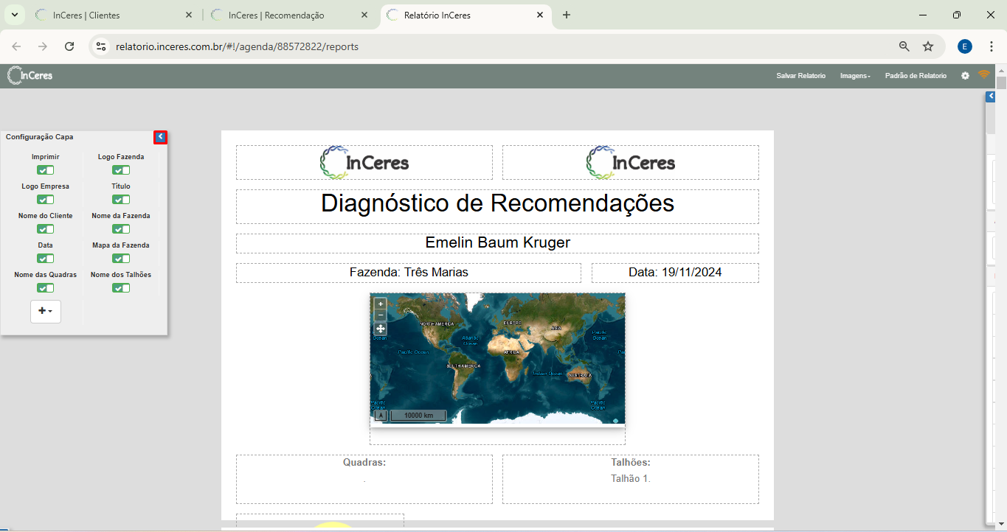Open browser zoom magnifier icon
This screenshot has height=532, width=1007.
point(904,46)
